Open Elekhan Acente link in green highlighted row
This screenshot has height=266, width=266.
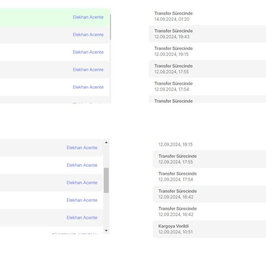pos(88,17)
